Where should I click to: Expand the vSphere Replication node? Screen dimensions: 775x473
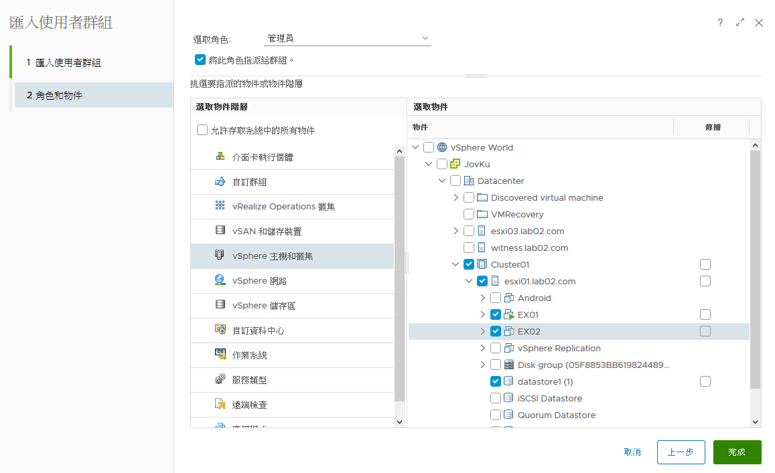(482, 348)
